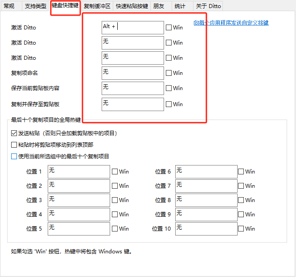Image resolution: width=296 pixels, height=277 pixels.
Task: Open the 关于 Ditto tab
Action: coord(208,6)
